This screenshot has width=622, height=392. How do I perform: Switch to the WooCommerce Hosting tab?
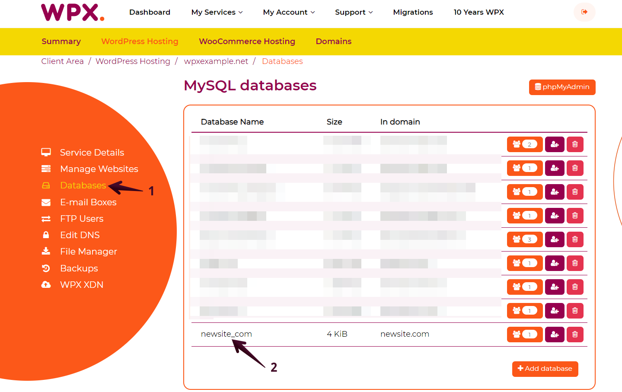click(x=247, y=41)
